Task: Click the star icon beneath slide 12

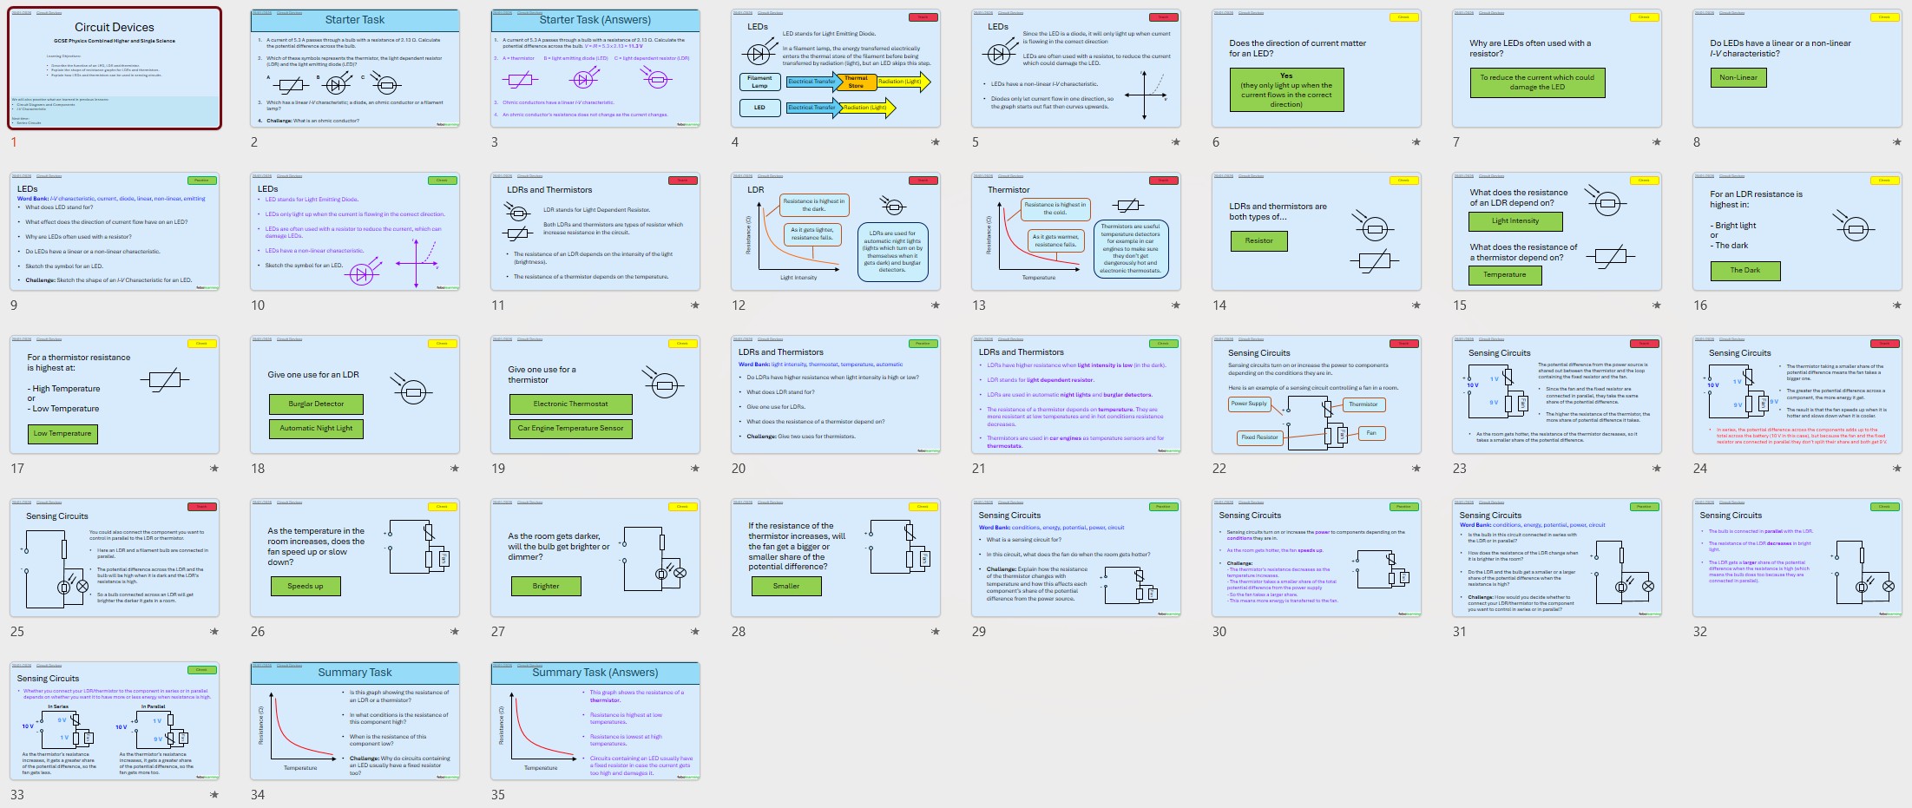Action: tap(935, 305)
